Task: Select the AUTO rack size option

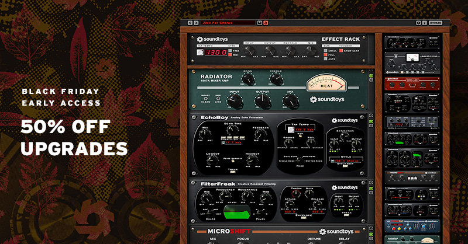Action: point(325,59)
